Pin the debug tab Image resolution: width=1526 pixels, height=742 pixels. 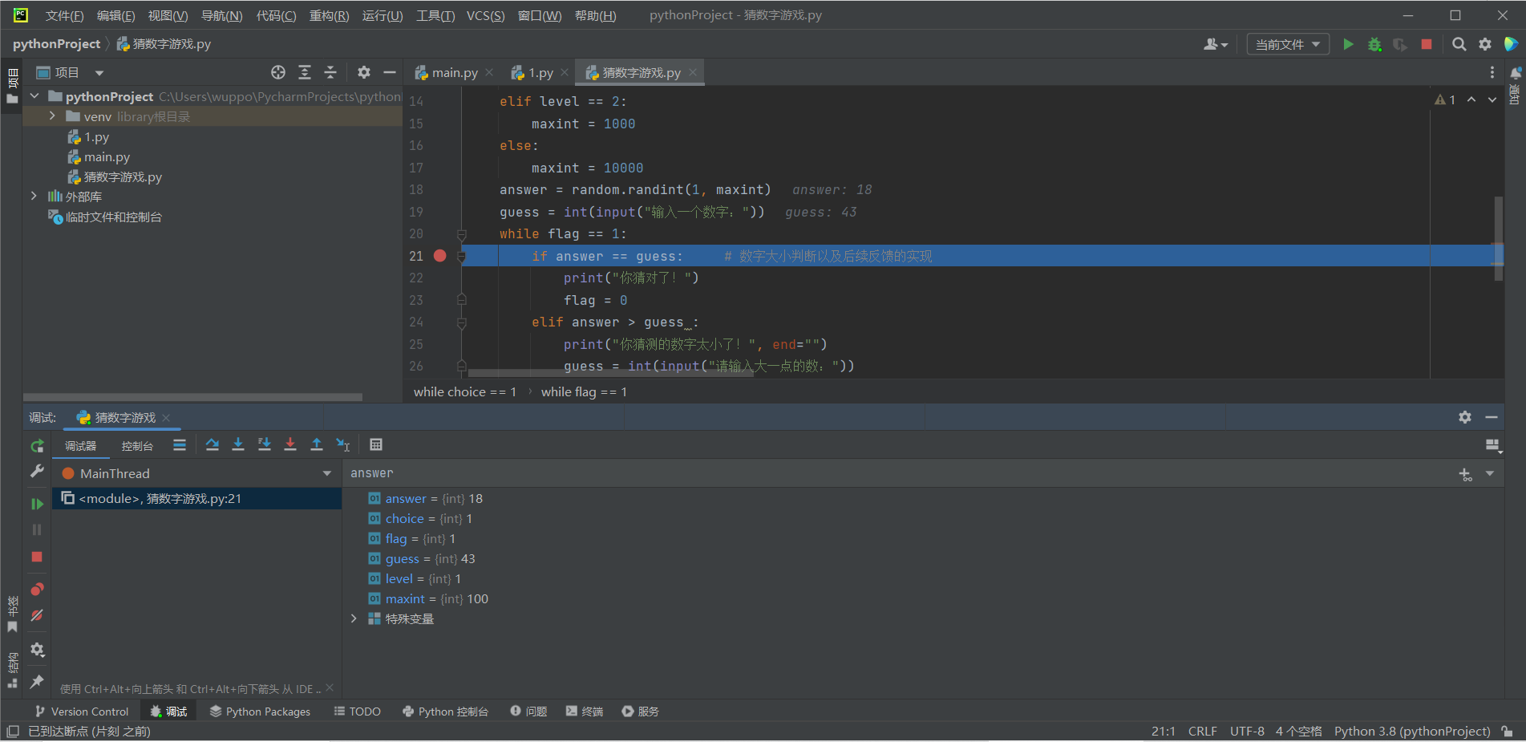coord(37,682)
